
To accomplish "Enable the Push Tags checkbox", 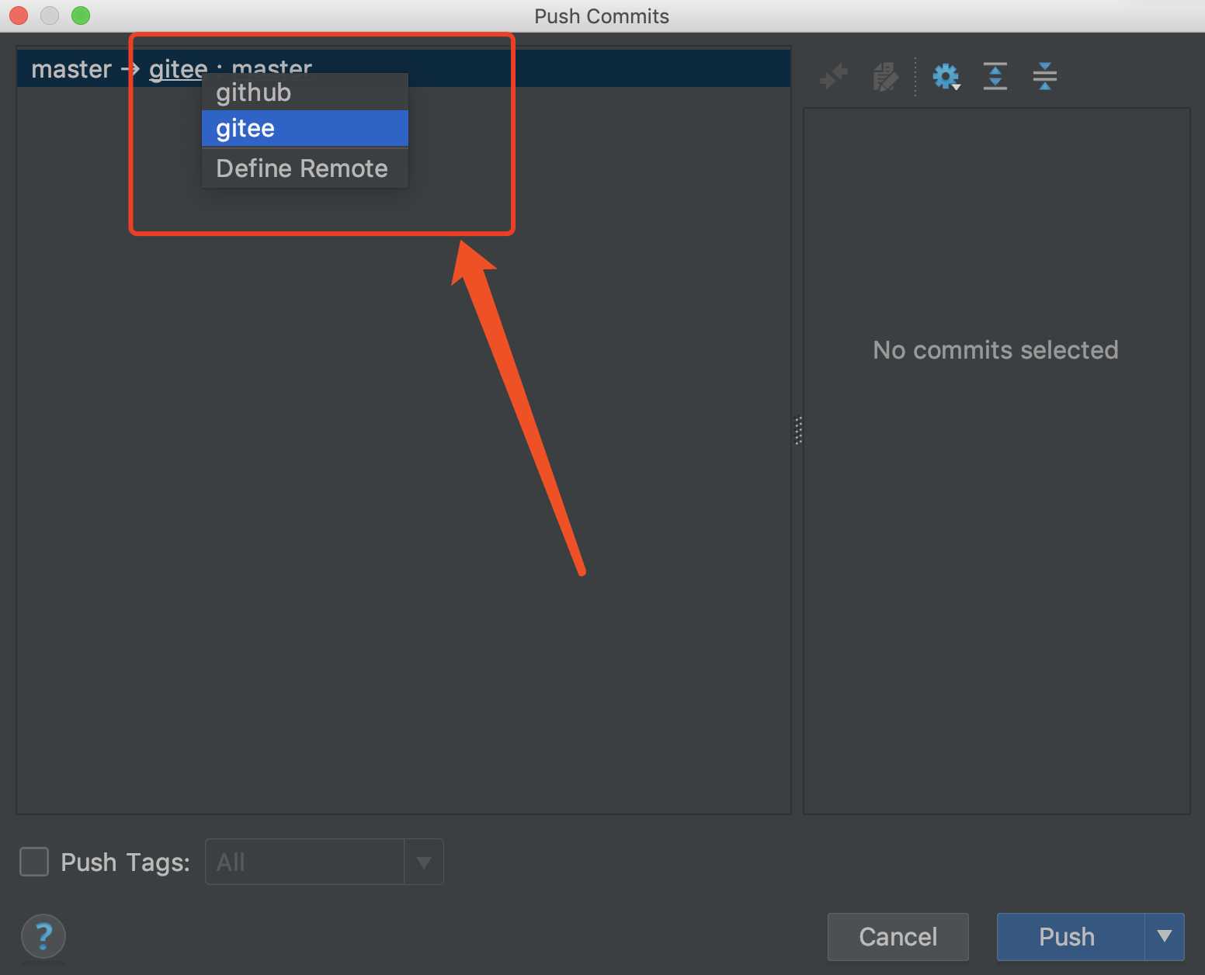I will [34, 862].
